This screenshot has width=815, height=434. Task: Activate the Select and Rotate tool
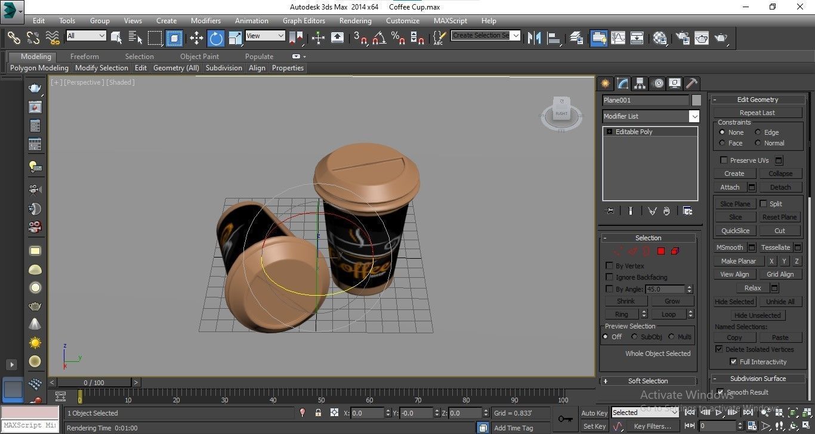click(x=215, y=38)
